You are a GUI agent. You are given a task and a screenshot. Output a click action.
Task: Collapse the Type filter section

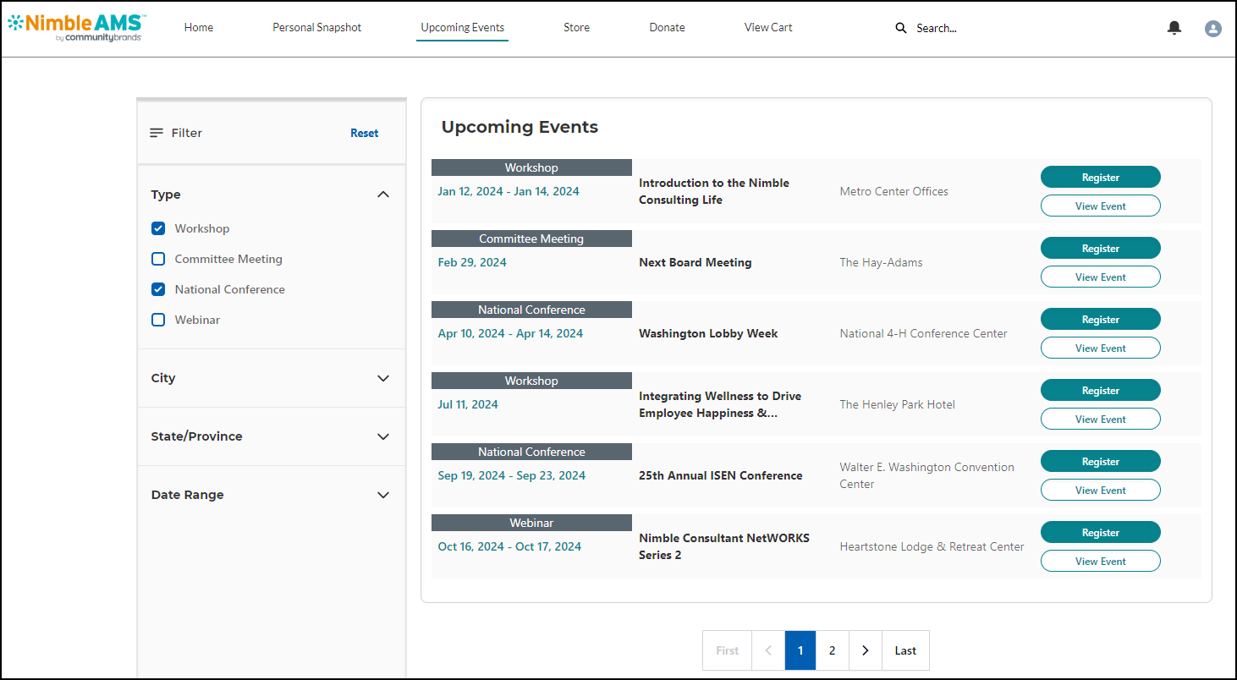pyautogui.click(x=382, y=195)
